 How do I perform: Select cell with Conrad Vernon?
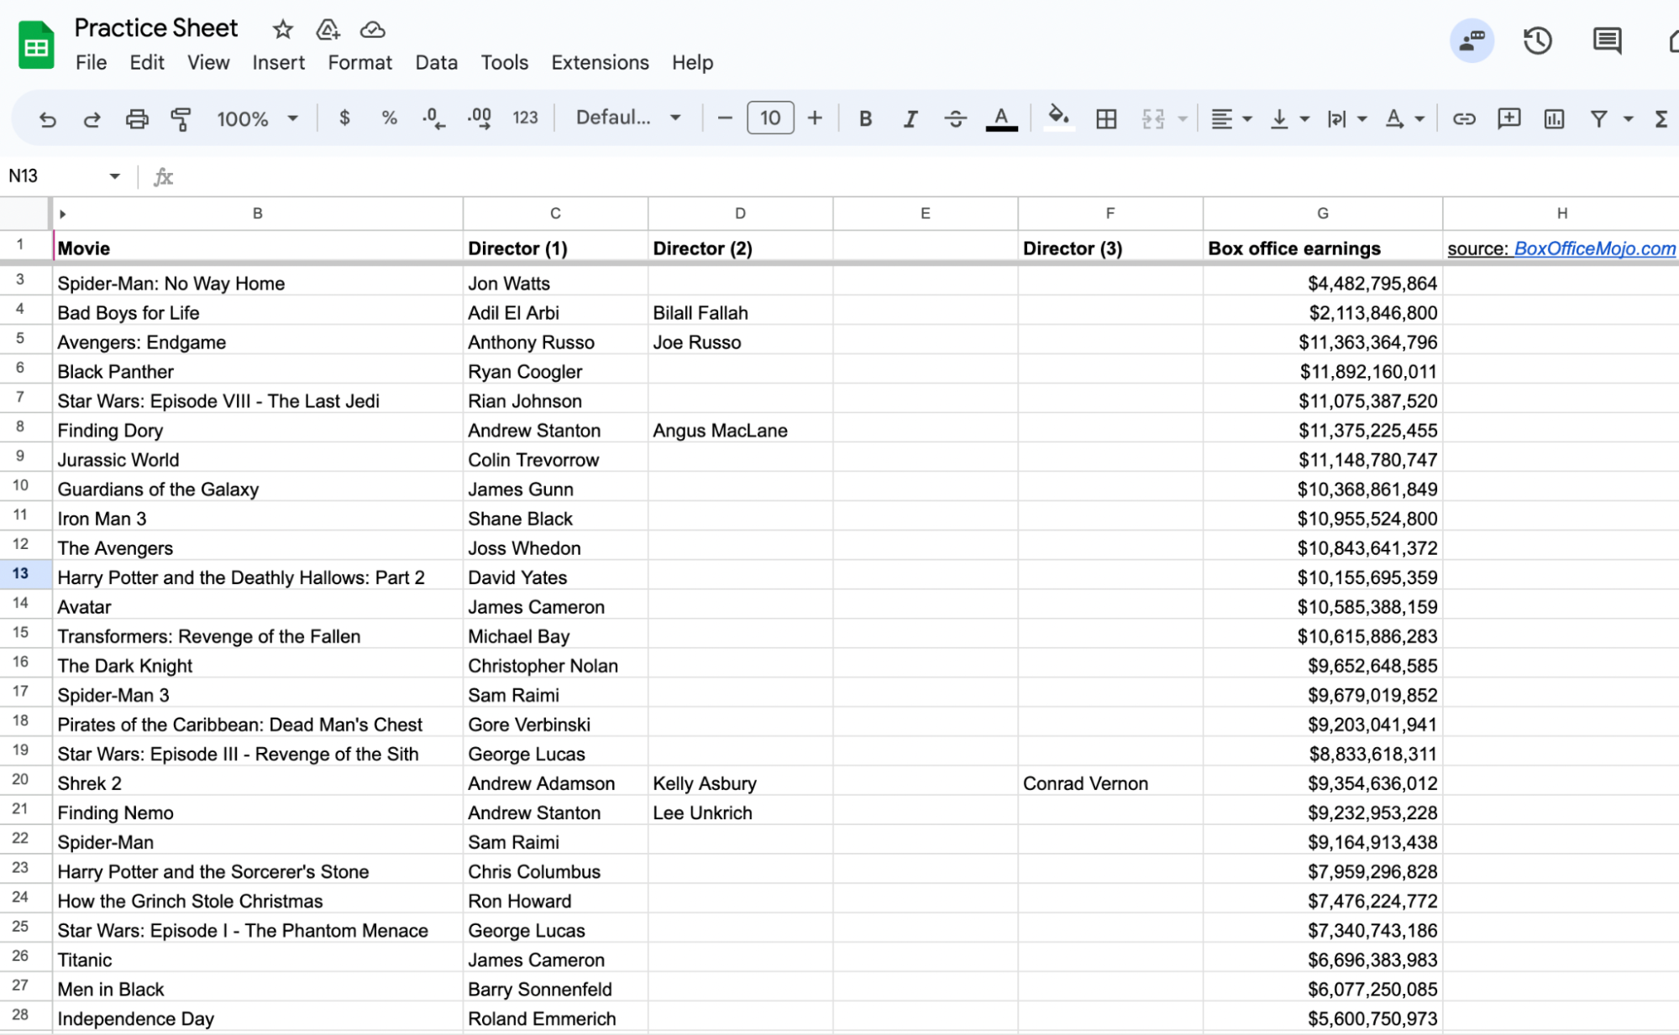pyautogui.click(x=1110, y=783)
